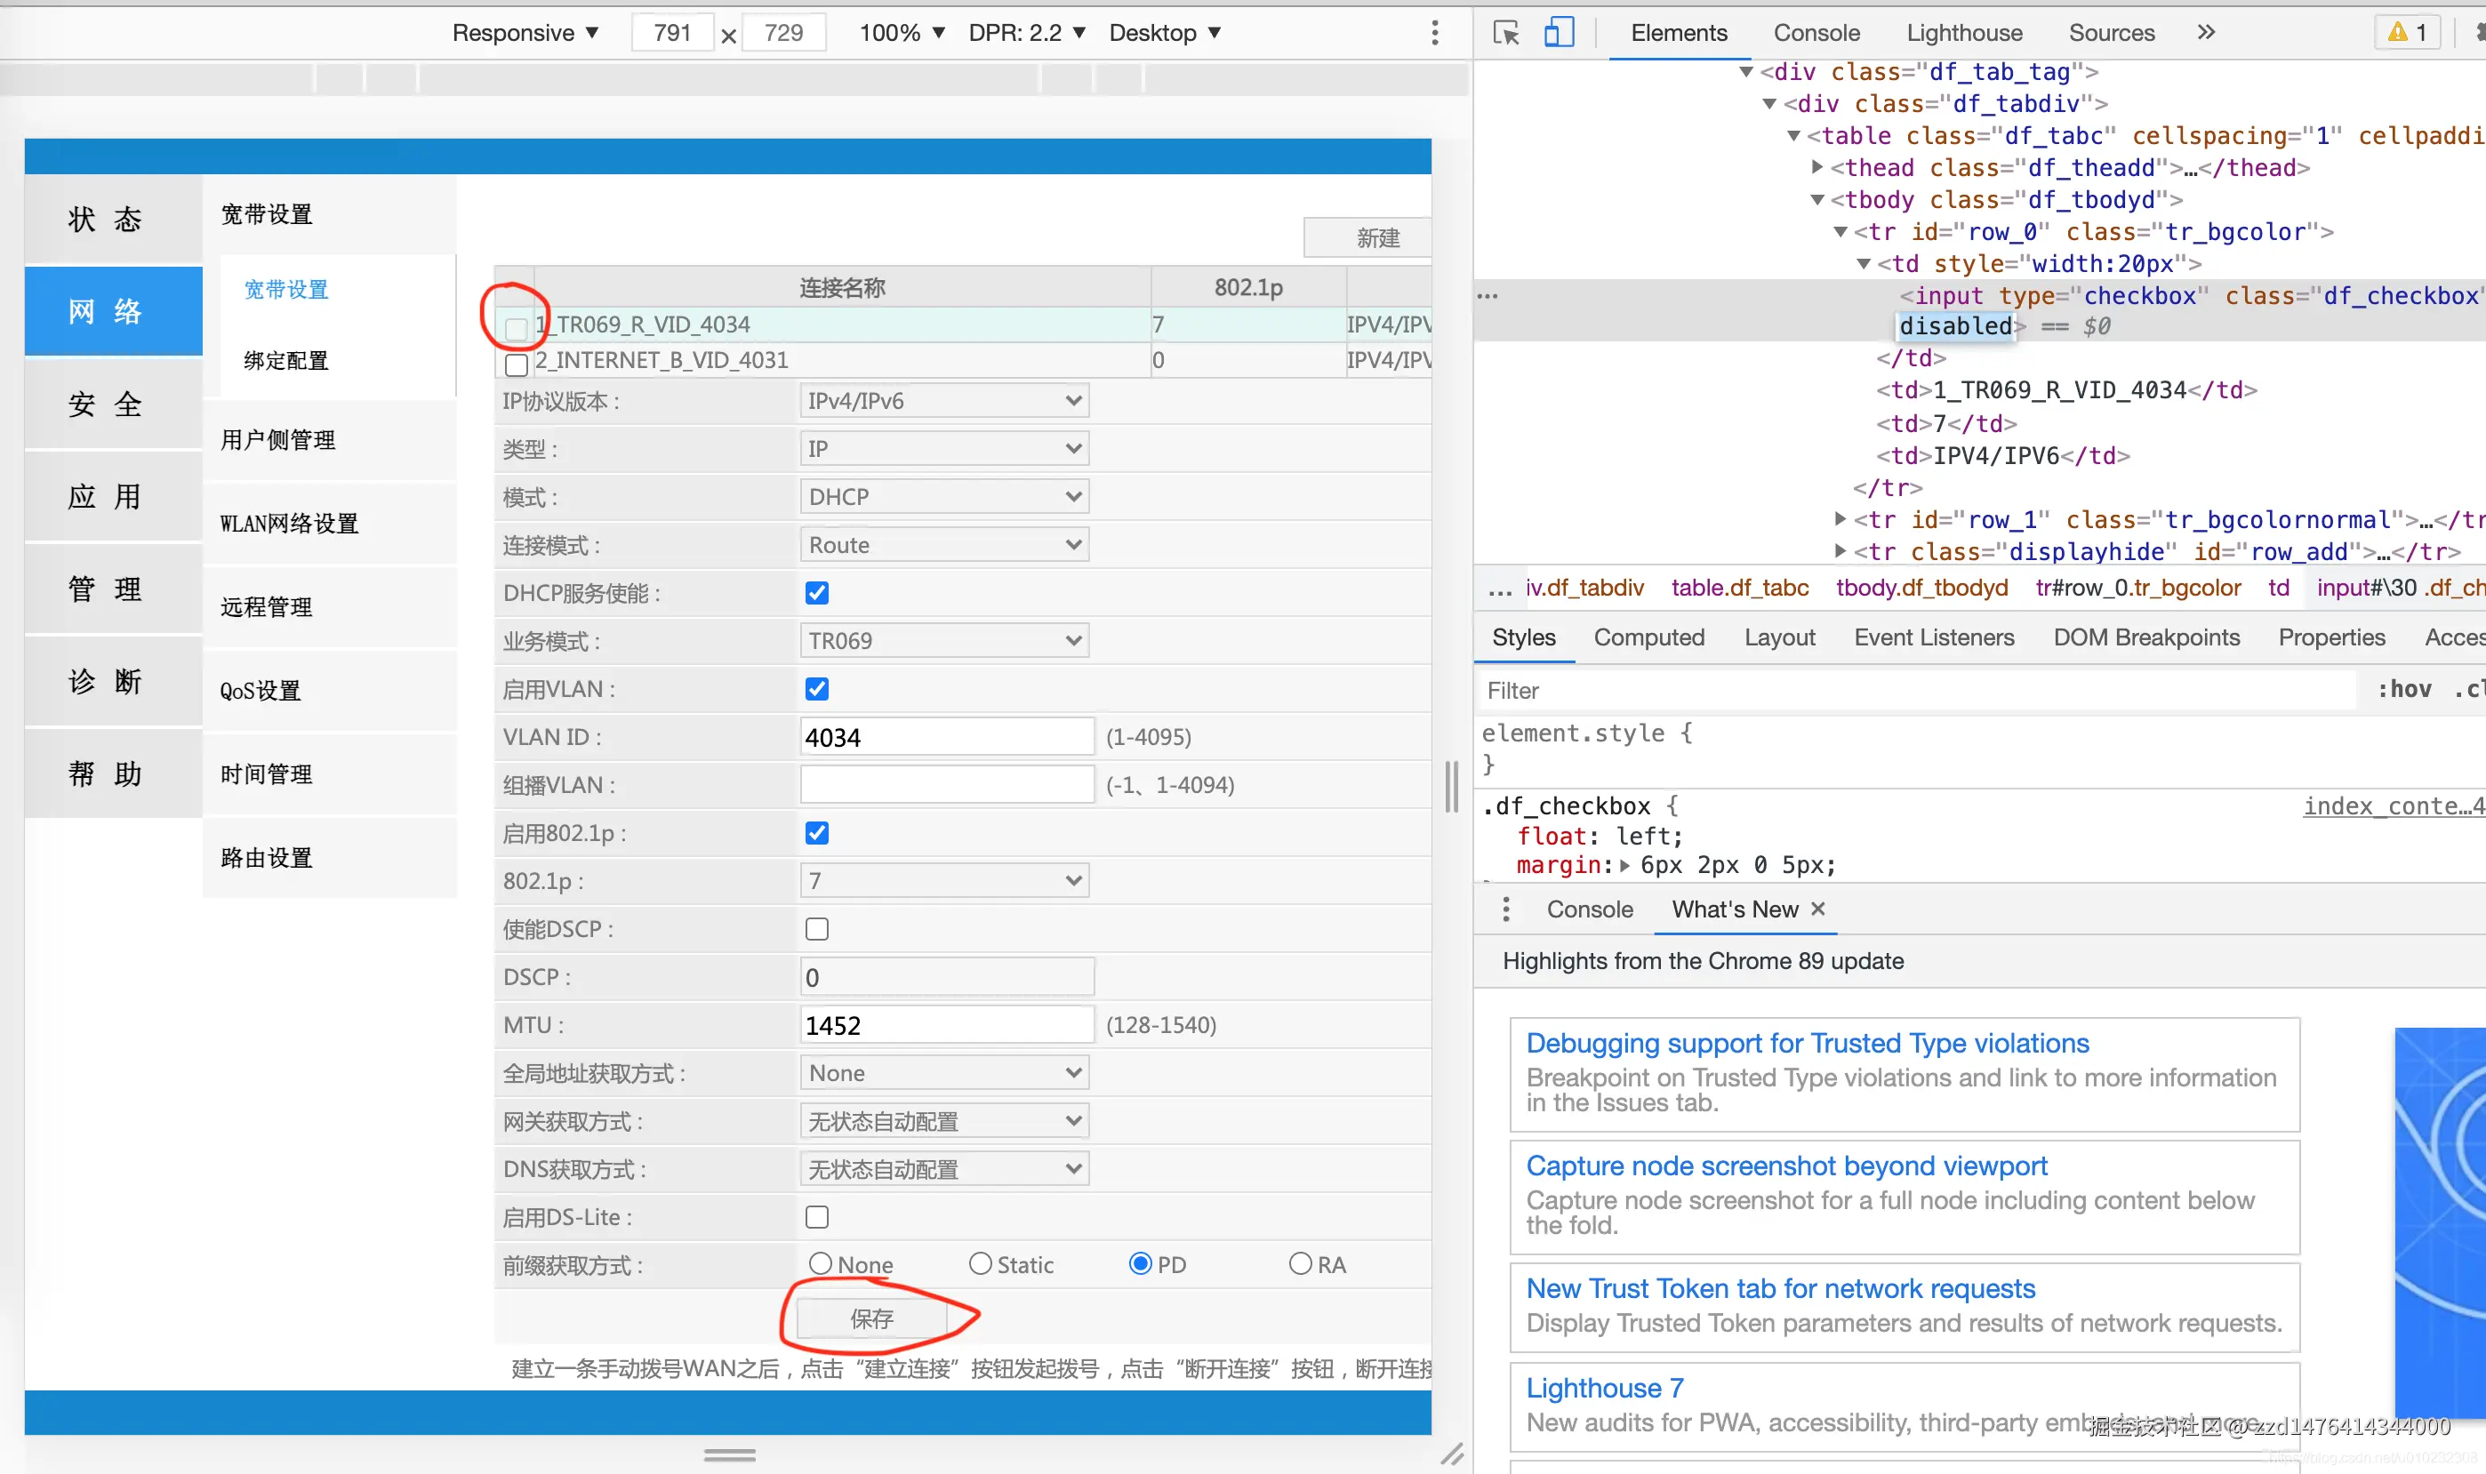The width and height of the screenshot is (2486, 1474).
Task: Click the dimension swap X icon
Action: point(728,36)
